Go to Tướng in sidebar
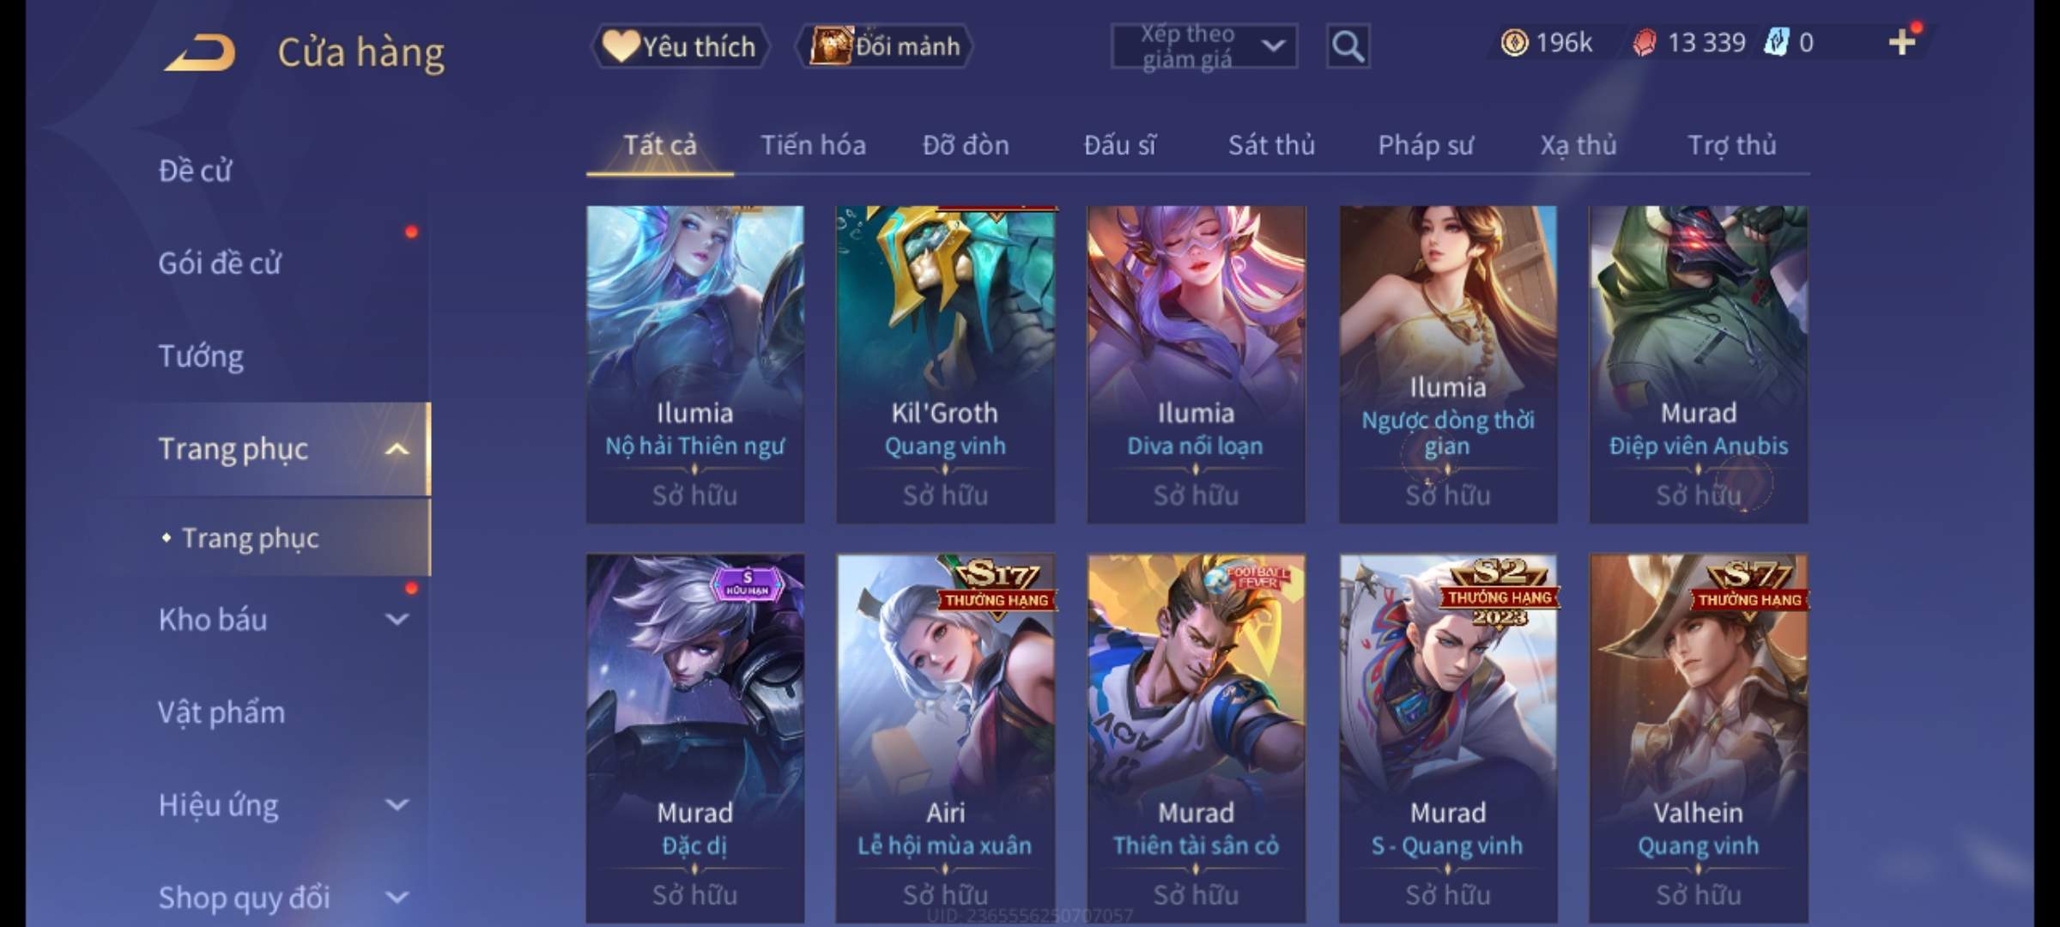The image size is (2060, 927). click(201, 356)
